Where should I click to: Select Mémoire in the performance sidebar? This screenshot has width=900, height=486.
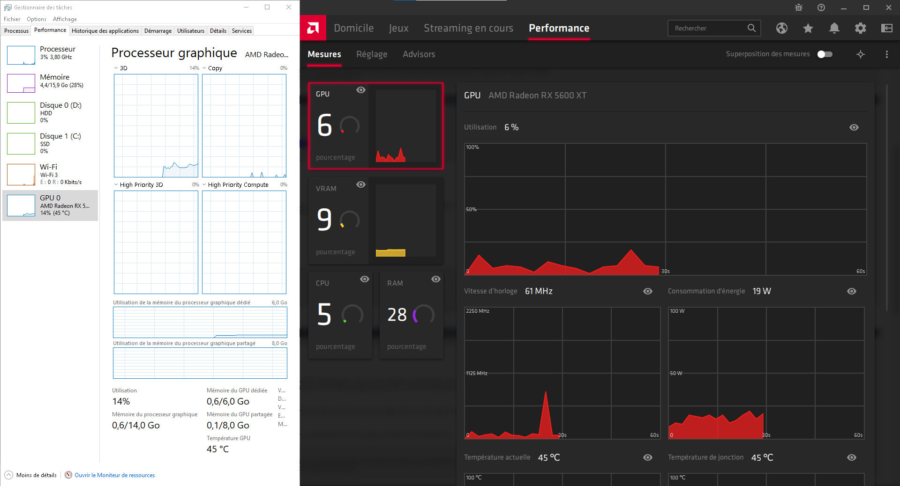click(51, 83)
